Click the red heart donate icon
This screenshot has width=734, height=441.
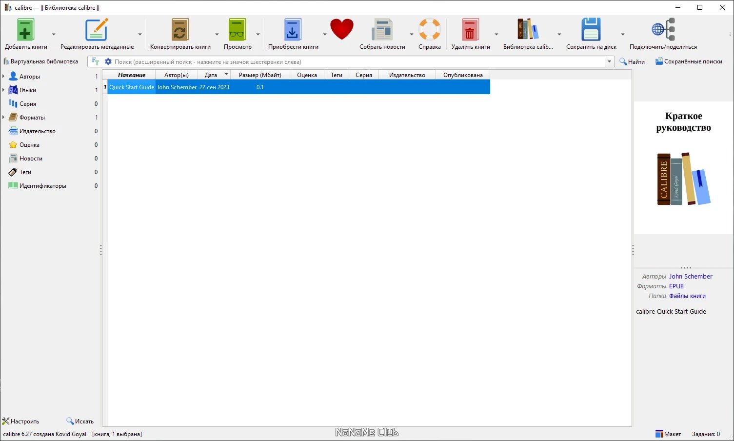(341, 29)
